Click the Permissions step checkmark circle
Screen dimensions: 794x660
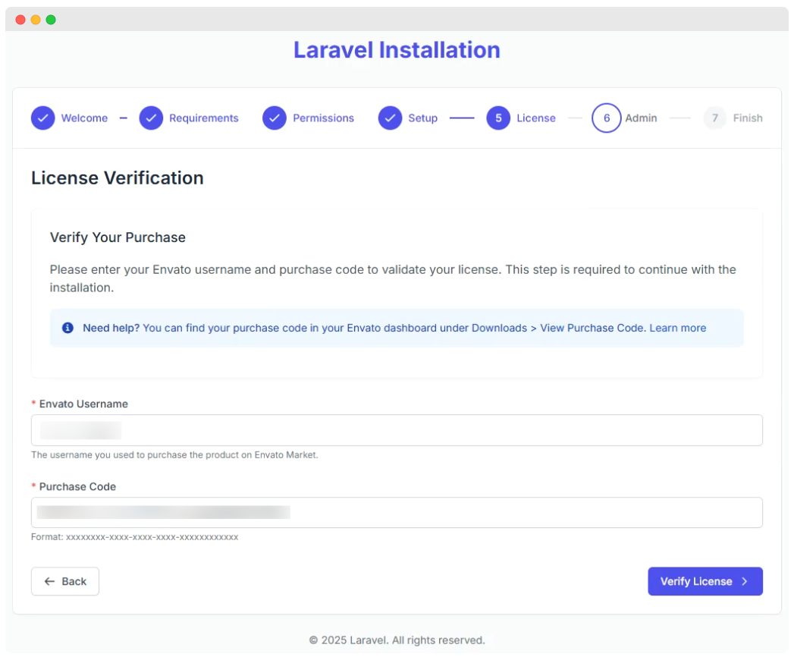pyautogui.click(x=275, y=118)
